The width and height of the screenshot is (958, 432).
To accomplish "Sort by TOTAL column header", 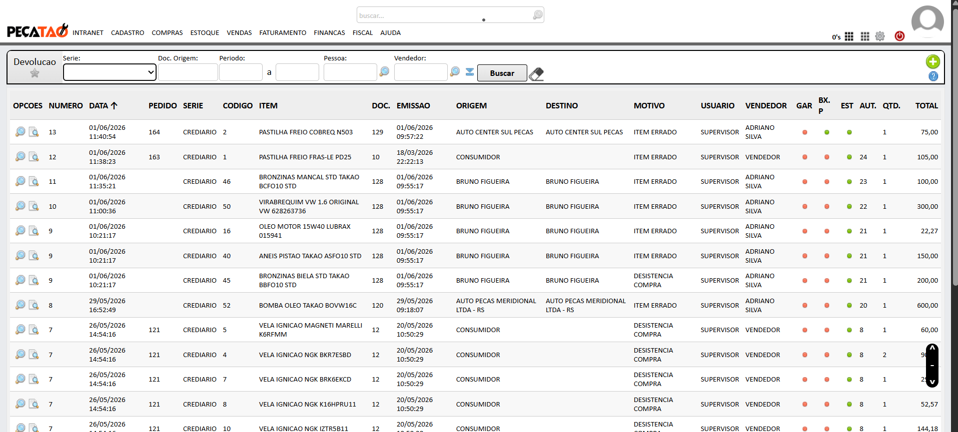I will (x=926, y=106).
